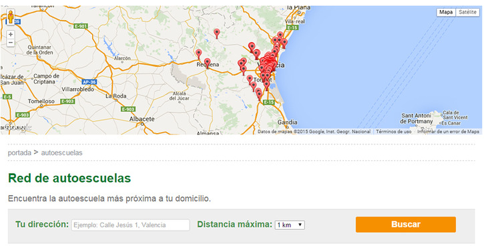Switch map to Mapa view
This screenshot has height=248, width=484.
(446, 13)
